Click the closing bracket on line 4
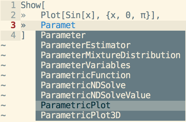This screenshot has height=122, width=186. pyautogui.click(x=23, y=35)
